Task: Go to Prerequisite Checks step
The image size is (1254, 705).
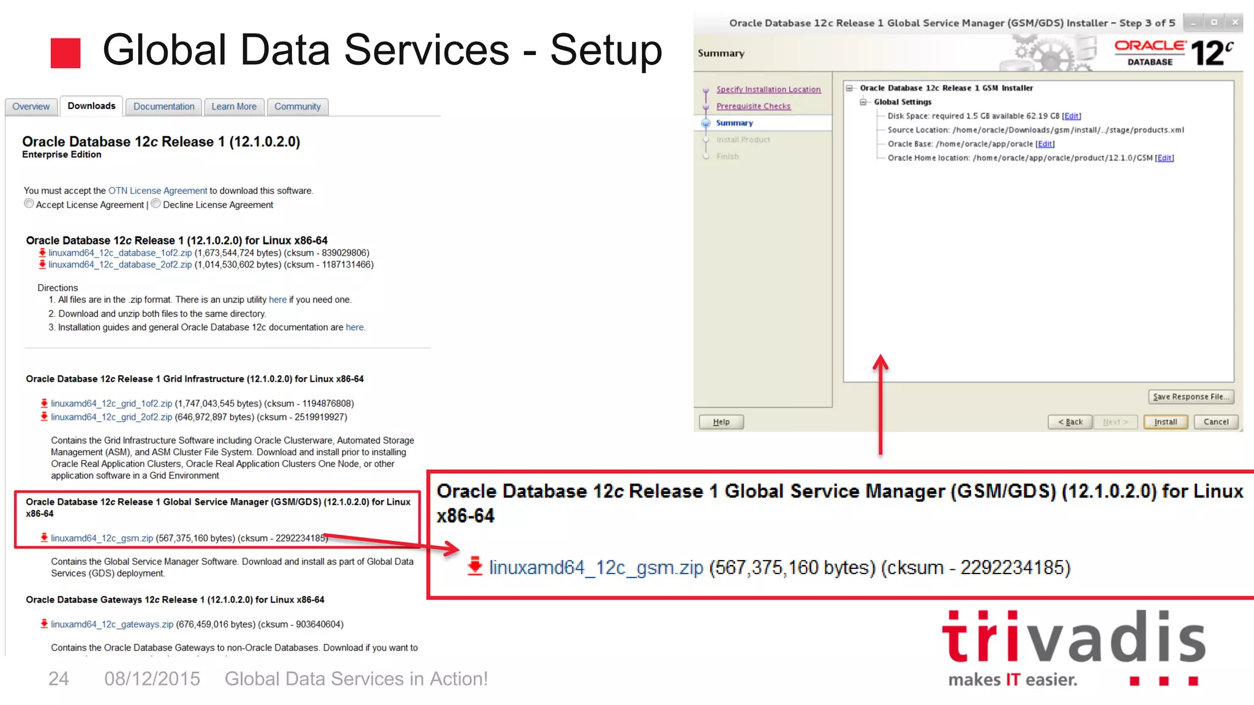Action: tap(753, 106)
